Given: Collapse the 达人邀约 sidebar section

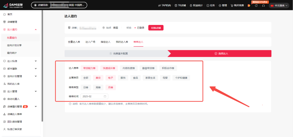Looking at the screenshot, I should coord(36,30).
